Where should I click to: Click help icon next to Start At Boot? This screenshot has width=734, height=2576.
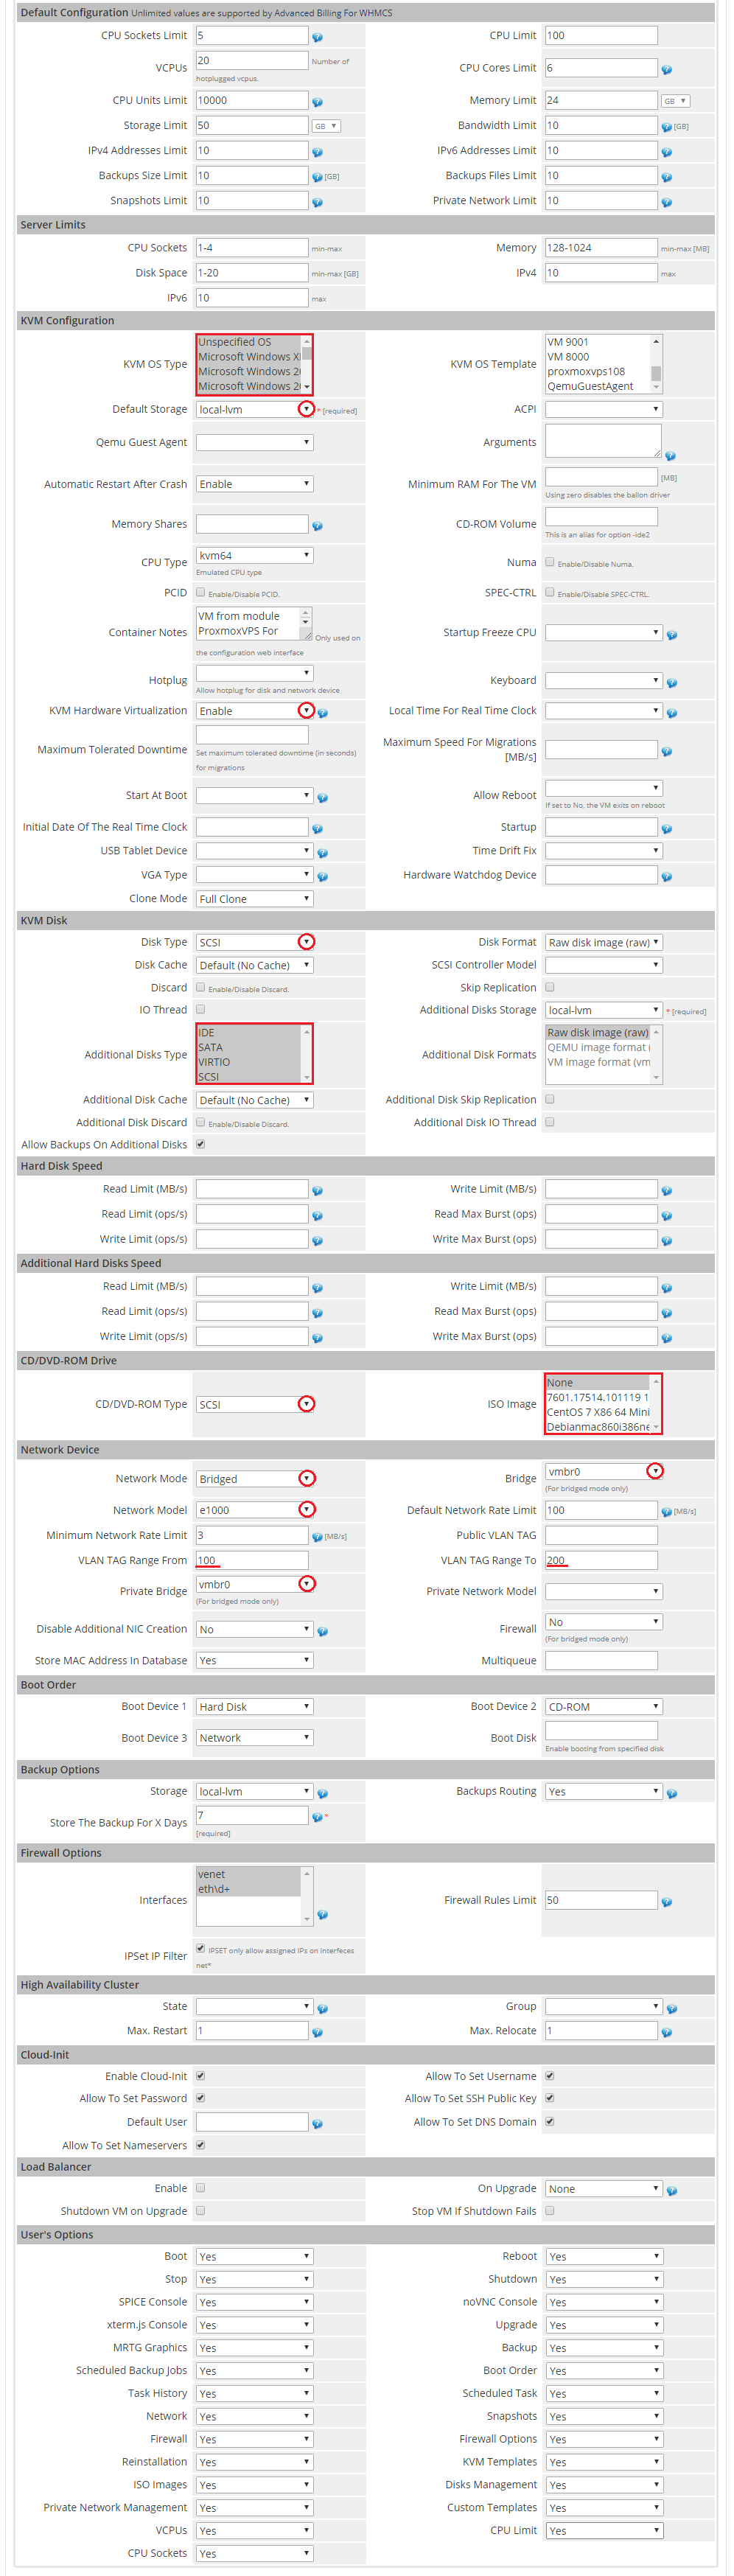pos(322,798)
